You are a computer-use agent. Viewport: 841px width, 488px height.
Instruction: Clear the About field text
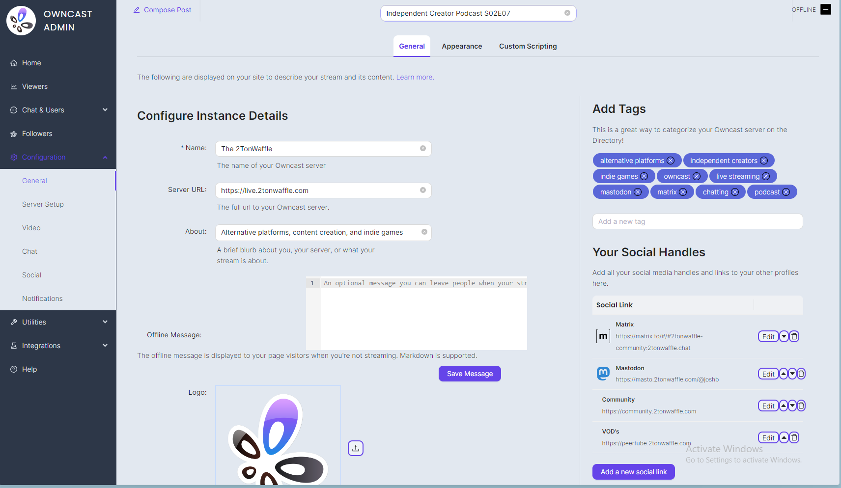tap(424, 232)
